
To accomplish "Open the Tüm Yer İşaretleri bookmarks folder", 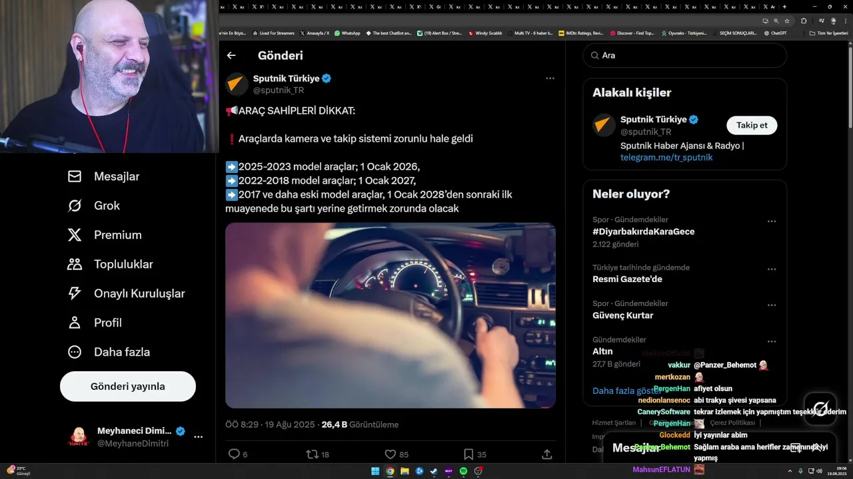I will [x=828, y=33].
